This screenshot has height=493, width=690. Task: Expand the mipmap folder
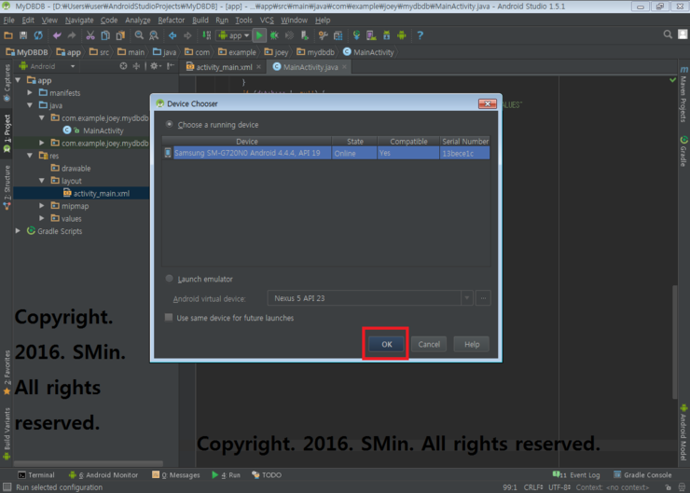click(42, 206)
